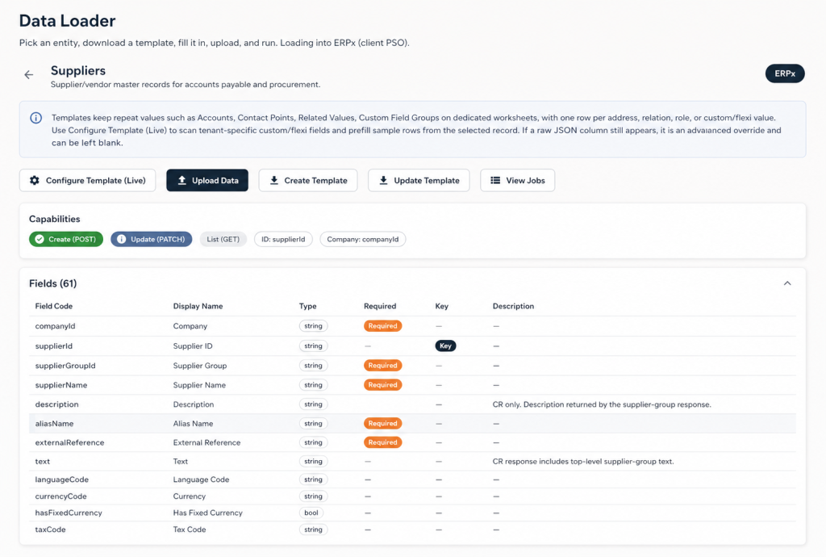Select the supplierGroupId field code
826x557 pixels.
tap(65, 366)
